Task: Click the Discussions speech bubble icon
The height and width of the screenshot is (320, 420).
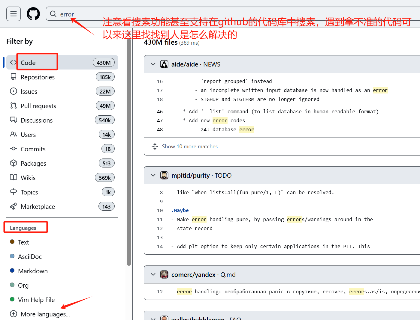Action: coord(14,120)
